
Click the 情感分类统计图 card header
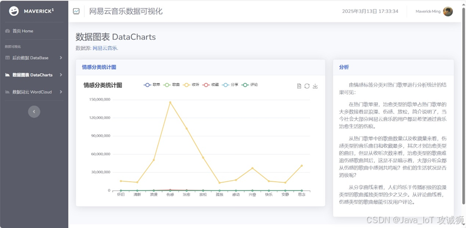(200, 67)
